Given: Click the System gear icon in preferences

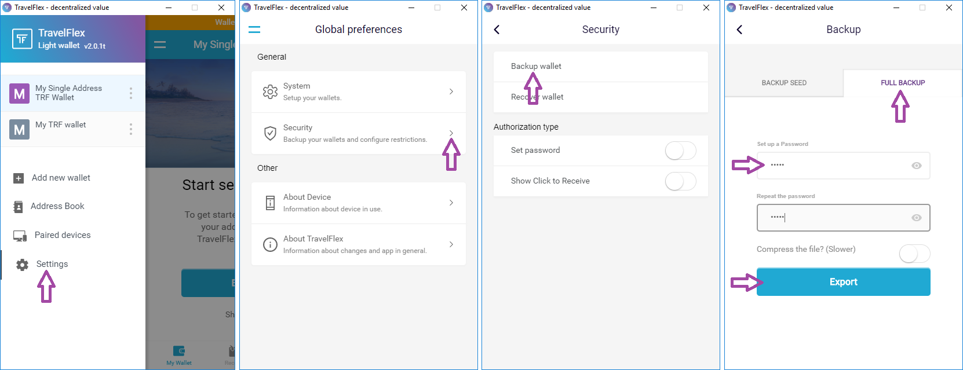Looking at the screenshot, I should [x=270, y=91].
